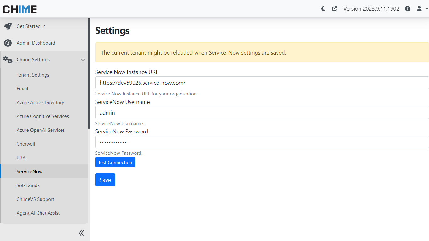Image resolution: width=429 pixels, height=241 pixels.
Task: Open Email settings
Action: pos(22,89)
